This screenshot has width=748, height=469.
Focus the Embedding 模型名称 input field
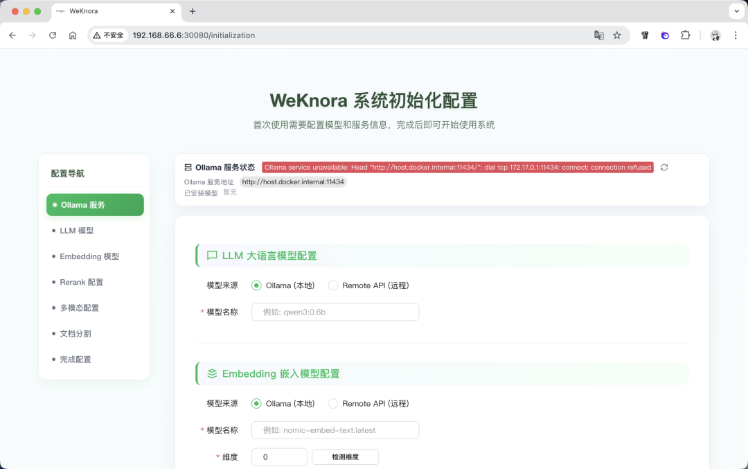(x=335, y=430)
